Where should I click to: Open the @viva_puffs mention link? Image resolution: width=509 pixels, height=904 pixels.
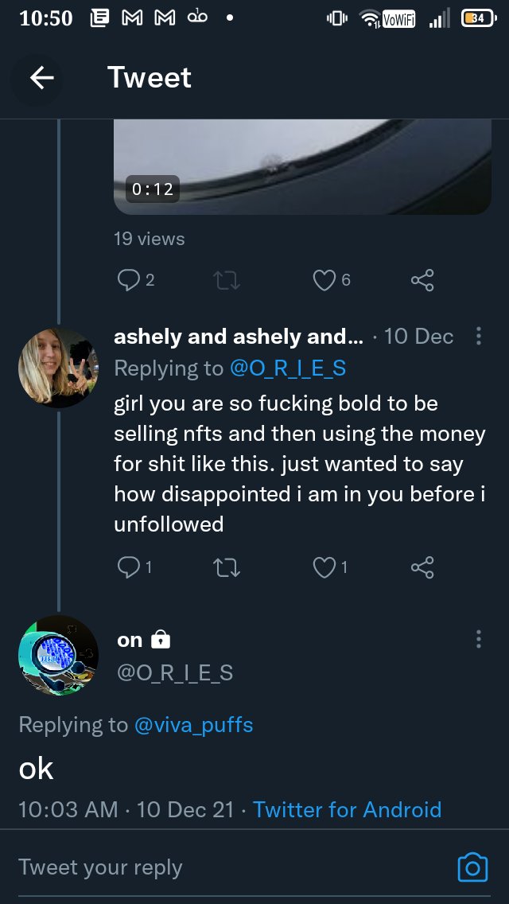coord(193,725)
